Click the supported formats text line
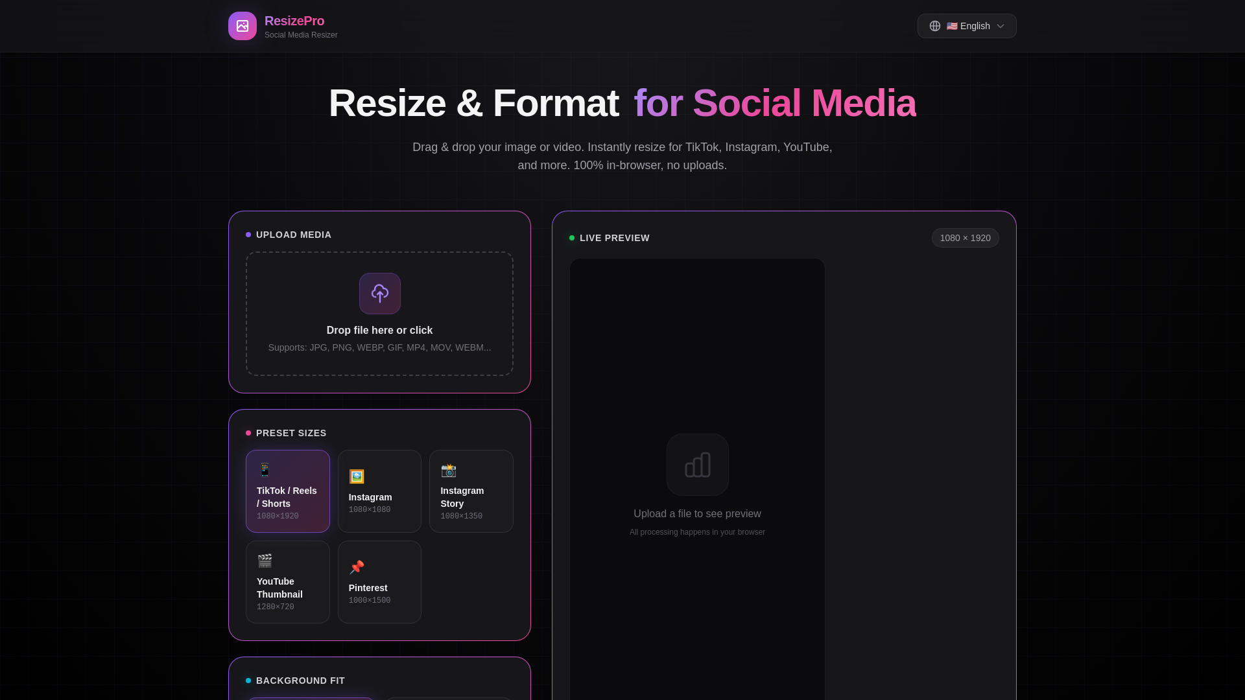Viewport: 1245px width, 700px height. (x=380, y=348)
